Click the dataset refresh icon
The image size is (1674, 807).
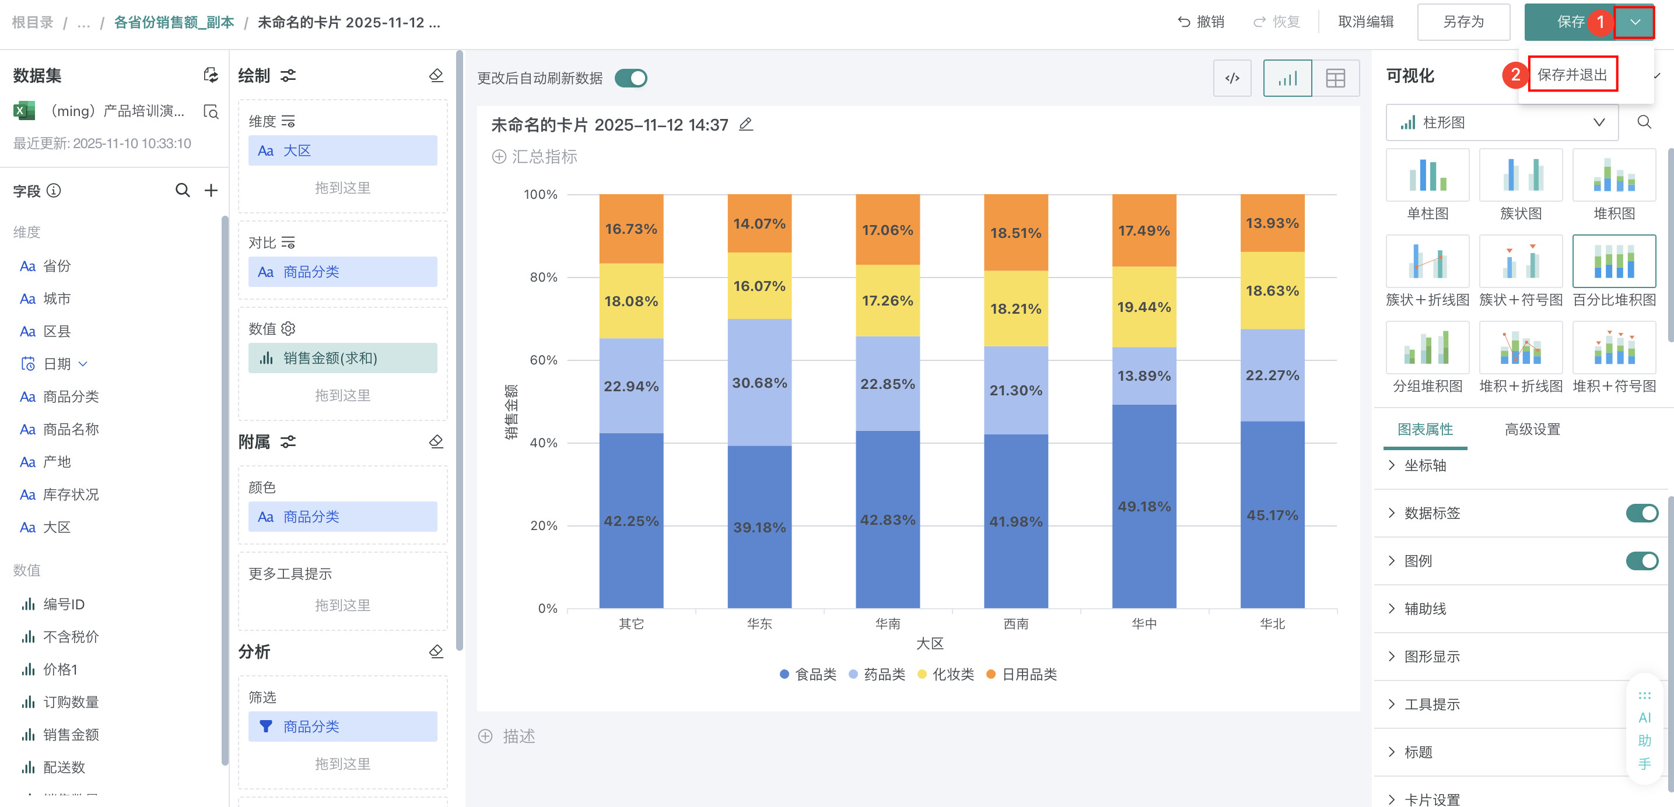point(211,75)
